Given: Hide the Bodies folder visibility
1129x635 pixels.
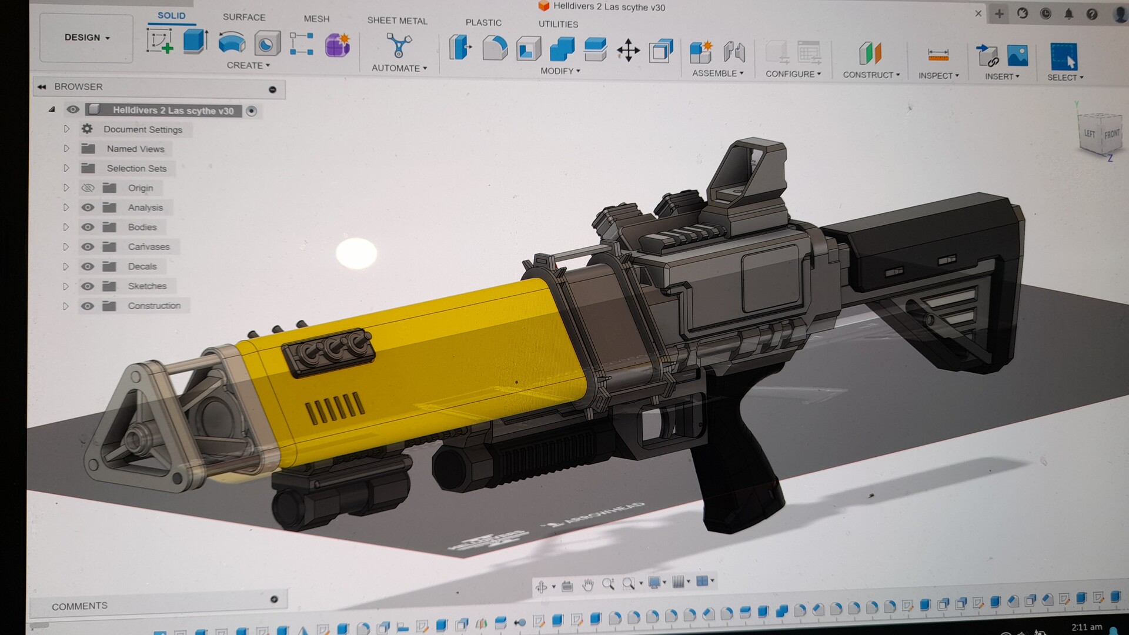Looking at the screenshot, I should (88, 227).
